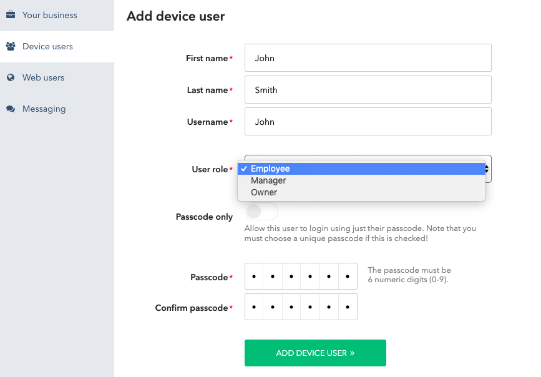Click the checkmark beside Employee option

pos(244,169)
